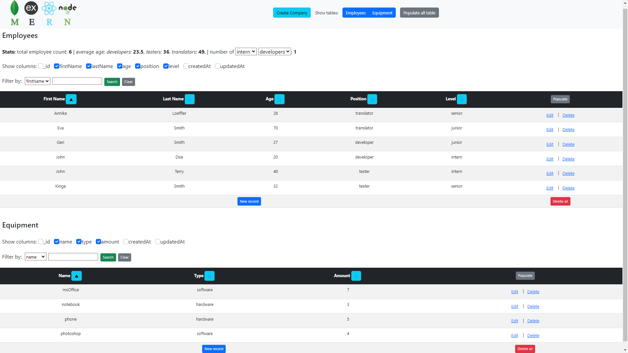Sort employees by Last Name column
Viewport: 628px width, 353px height.
click(190, 99)
